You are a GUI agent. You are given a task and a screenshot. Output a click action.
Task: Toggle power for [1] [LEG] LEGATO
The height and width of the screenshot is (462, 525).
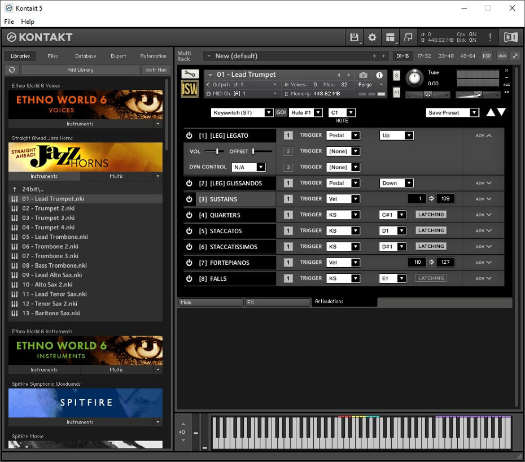coord(189,136)
